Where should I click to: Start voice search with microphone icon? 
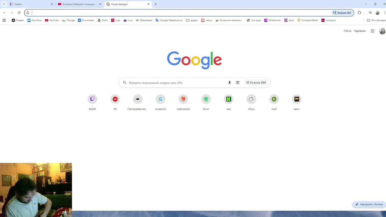coord(229,83)
